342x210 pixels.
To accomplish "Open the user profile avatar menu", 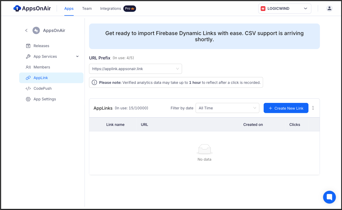I will 329,8.
